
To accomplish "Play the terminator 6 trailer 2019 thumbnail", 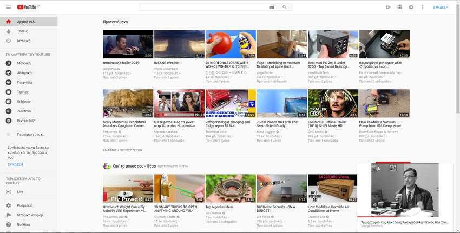I will click(x=128, y=44).
